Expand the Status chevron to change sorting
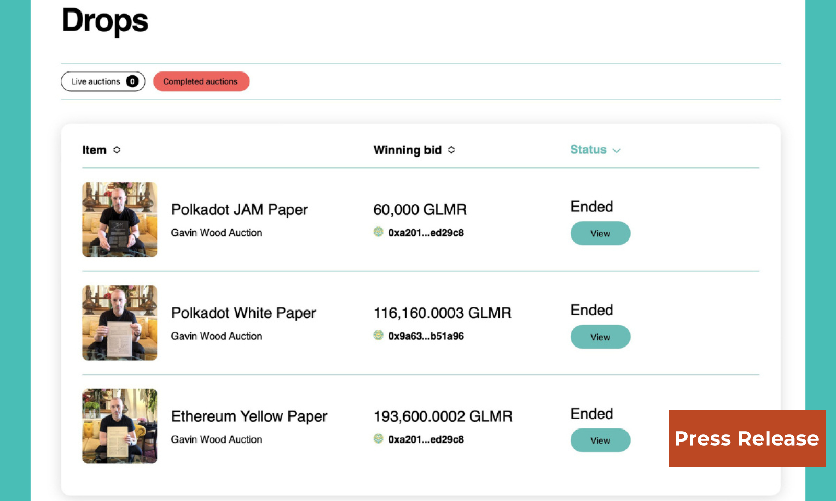The width and height of the screenshot is (836, 501). pos(616,150)
